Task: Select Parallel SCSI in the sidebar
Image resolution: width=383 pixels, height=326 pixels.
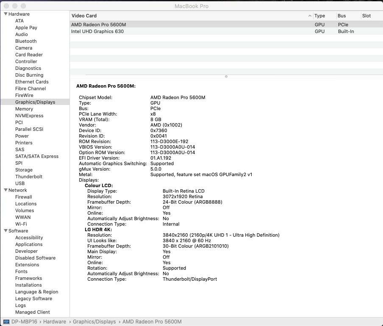Action: coord(29,129)
